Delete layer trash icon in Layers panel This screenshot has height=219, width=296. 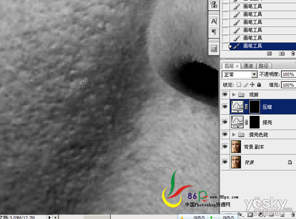pos(293,215)
